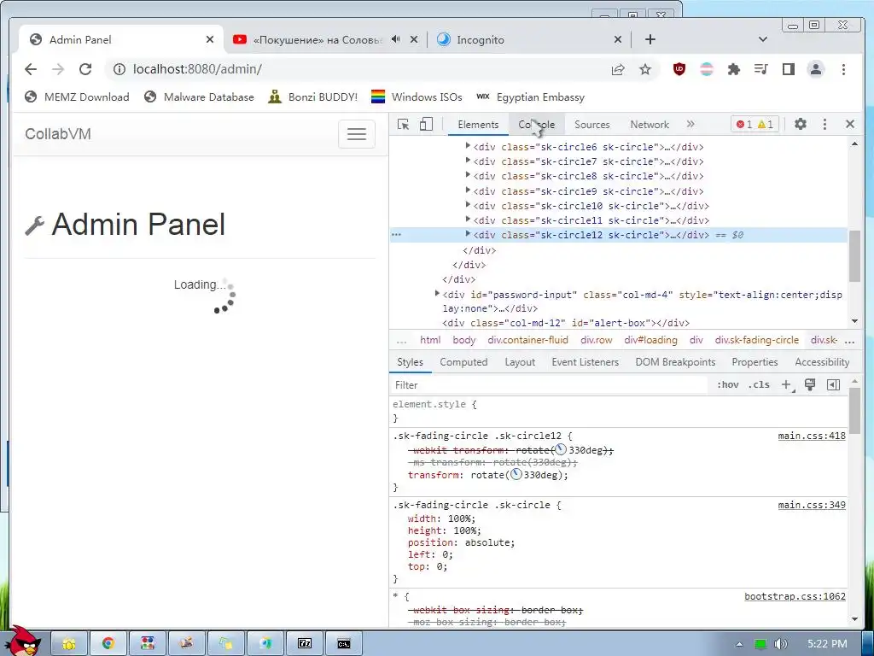Open the Event Listeners subtab

(x=586, y=362)
